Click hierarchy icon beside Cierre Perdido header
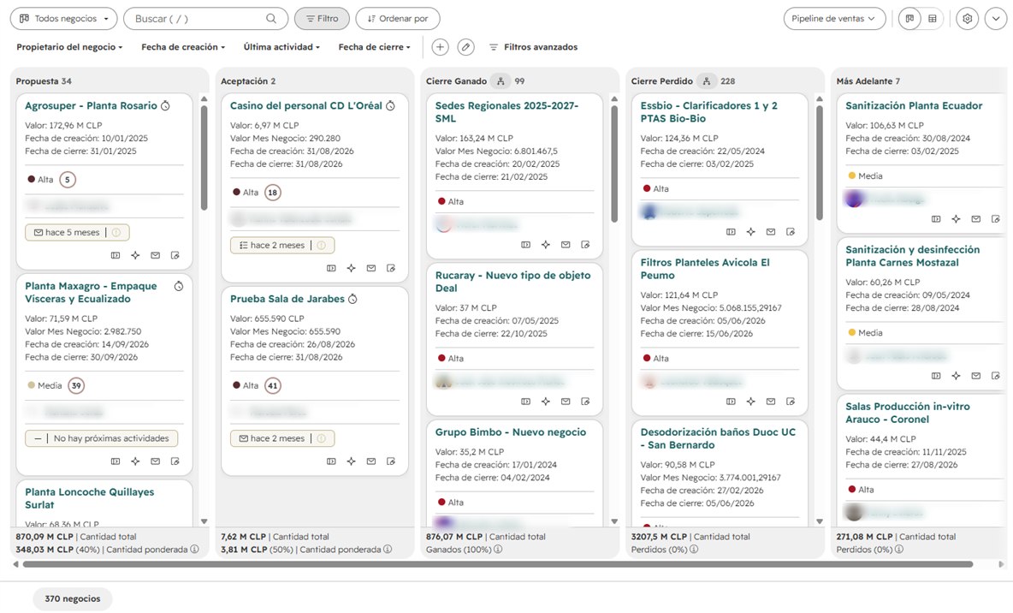This screenshot has width=1013, height=613. click(x=706, y=81)
